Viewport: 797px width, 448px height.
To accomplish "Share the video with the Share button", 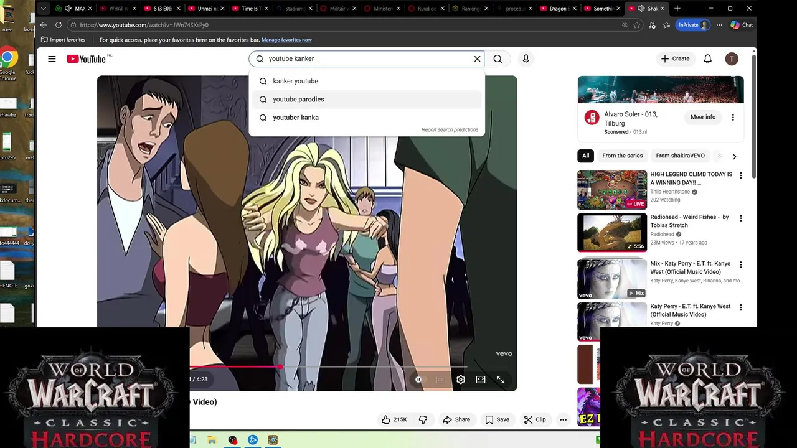I will coord(456,419).
